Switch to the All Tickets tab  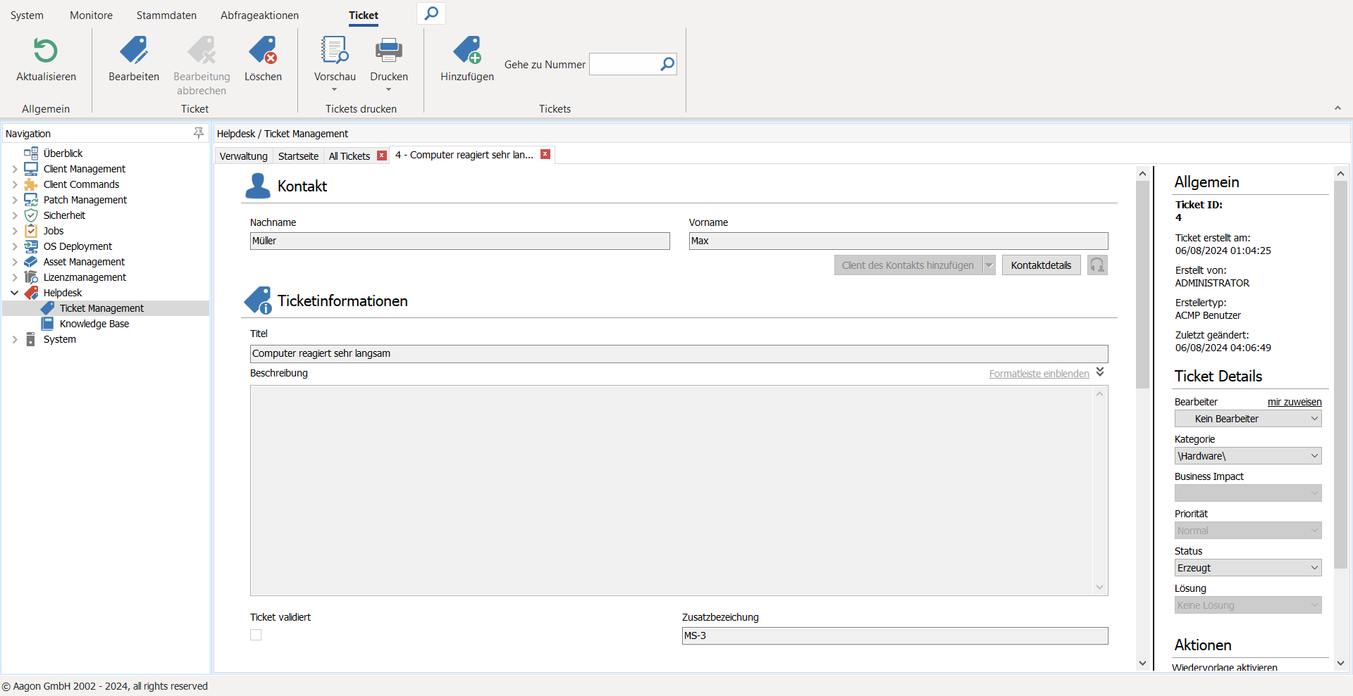pos(350,156)
